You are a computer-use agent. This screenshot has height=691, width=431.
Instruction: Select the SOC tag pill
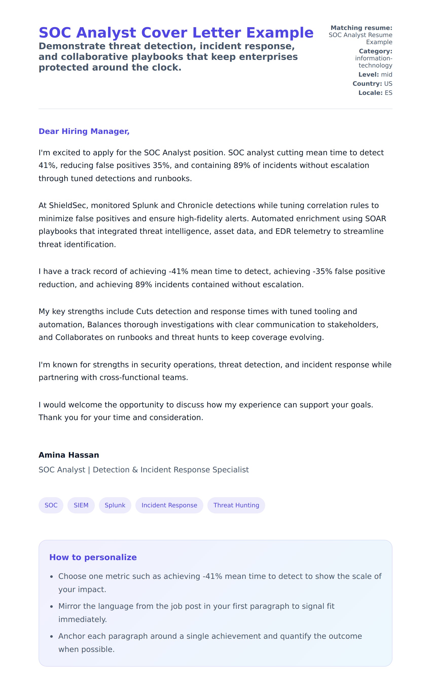pos(51,505)
